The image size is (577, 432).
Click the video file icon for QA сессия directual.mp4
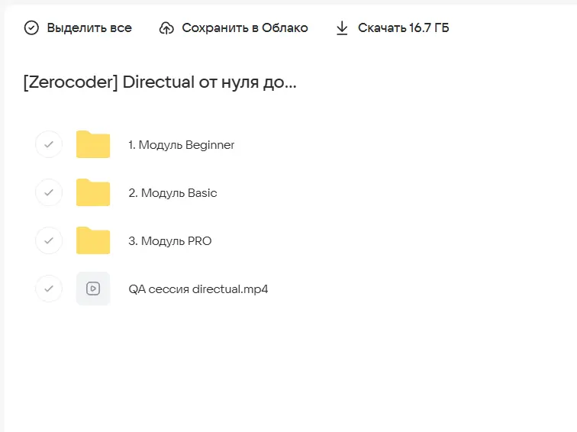(93, 289)
